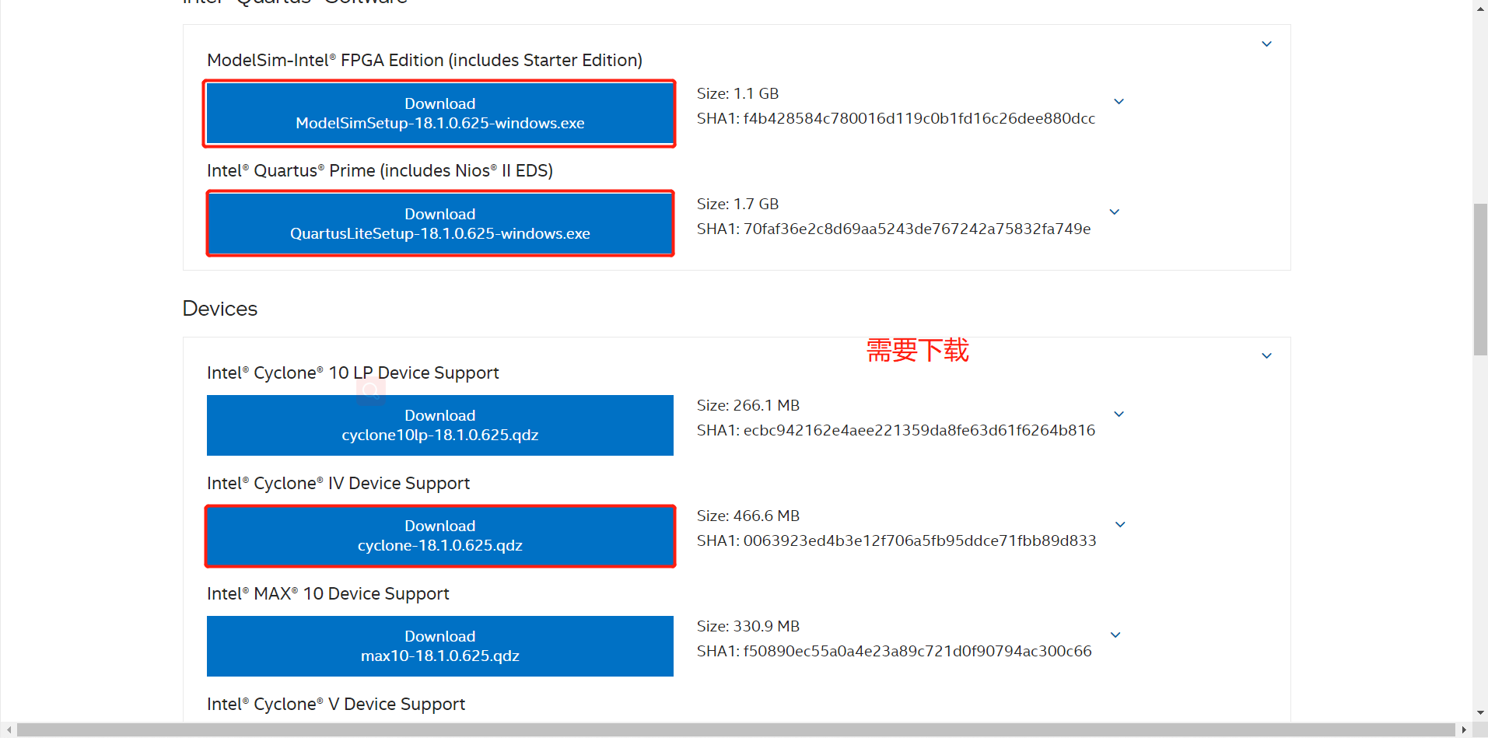Click the magnifier search icon near Cyclone 10 LP

pyautogui.click(x=371, y=390)
